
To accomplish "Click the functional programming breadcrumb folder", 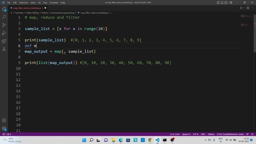I will coord(62,13).
